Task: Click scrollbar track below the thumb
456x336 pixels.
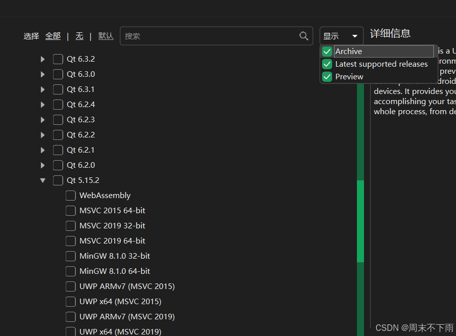Action: tap(360, 299)
